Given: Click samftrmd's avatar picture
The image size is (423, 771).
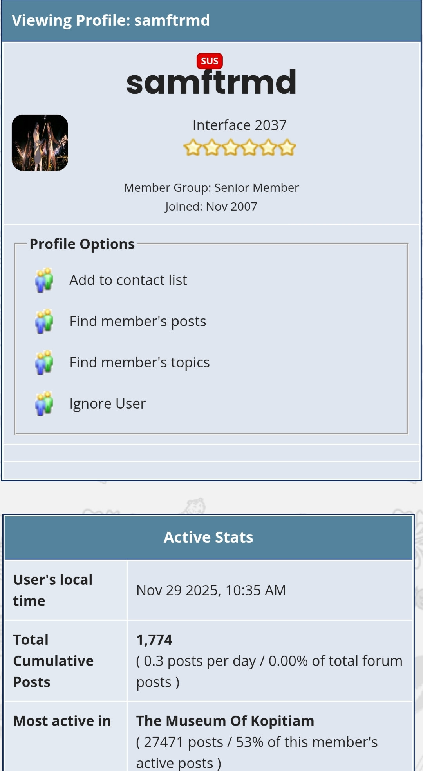Looking at the screenshot, I should tap(40, 143).
